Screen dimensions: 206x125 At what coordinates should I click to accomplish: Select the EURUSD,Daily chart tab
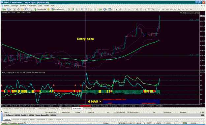tap(30, 109)
